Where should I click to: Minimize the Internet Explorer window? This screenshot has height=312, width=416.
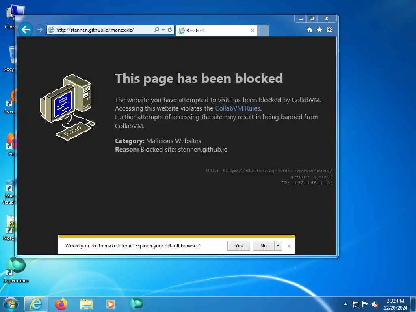[300, 19]
